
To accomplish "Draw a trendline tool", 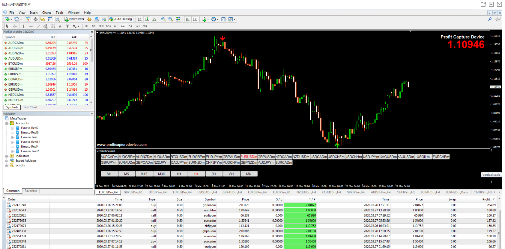I will [38, 26].
